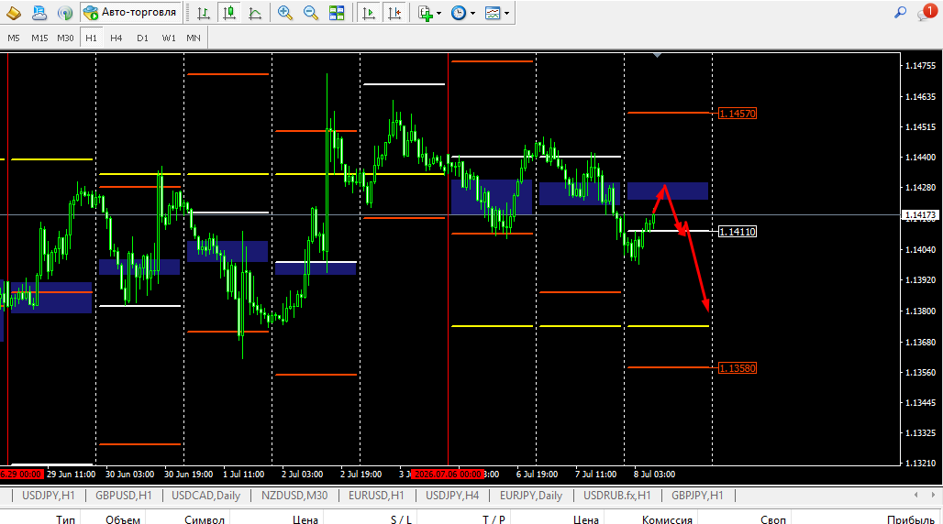The width and height of the screenshot is (943, 524).
Task: Click the 1.14755 price scale value
Action: click(920, 66)
